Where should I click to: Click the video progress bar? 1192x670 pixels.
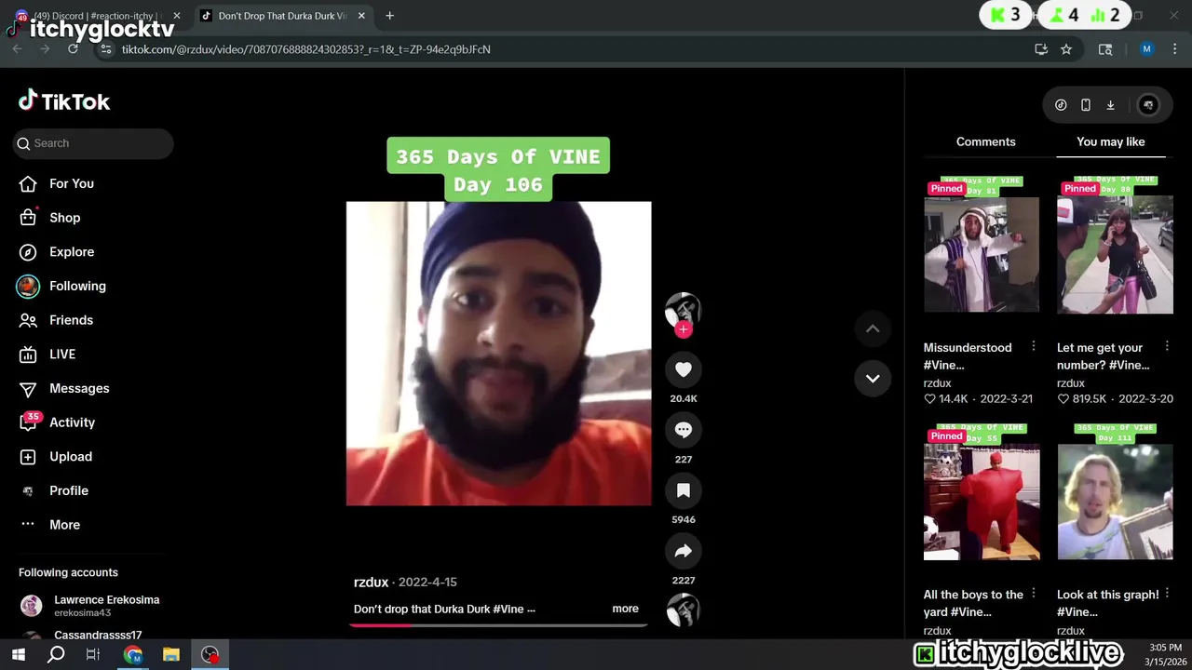[498, 625]
